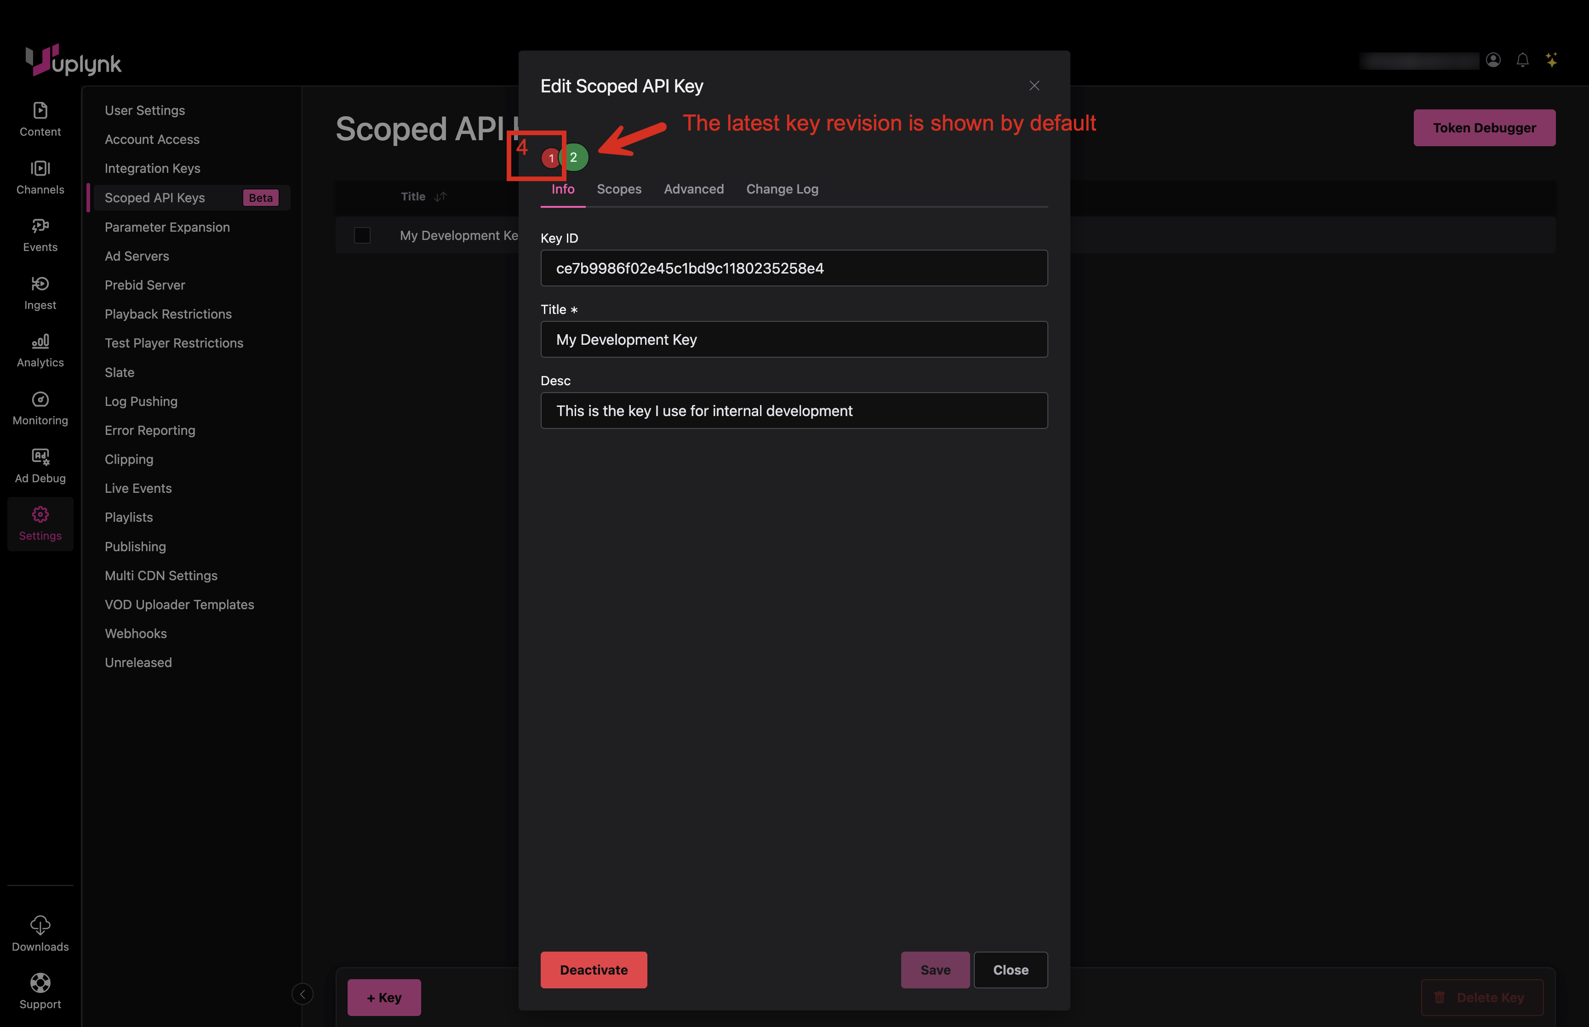Click into the Desc input field
Screen dimensions: 1589x1027
point(794,411)
